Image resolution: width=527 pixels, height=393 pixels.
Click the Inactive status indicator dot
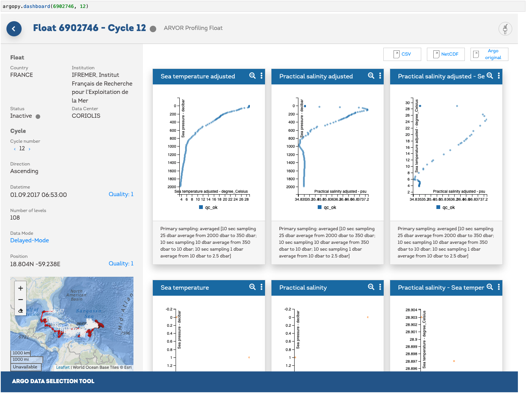(38, 117)
